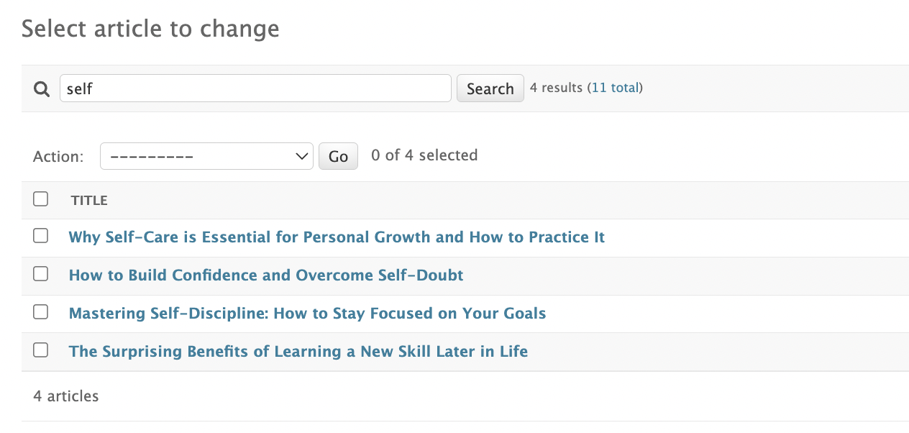The height and width of the screenshot is (433, 909).
Task: Check the checkbox for the Self-Care article
Action: [x=40, y=235]
